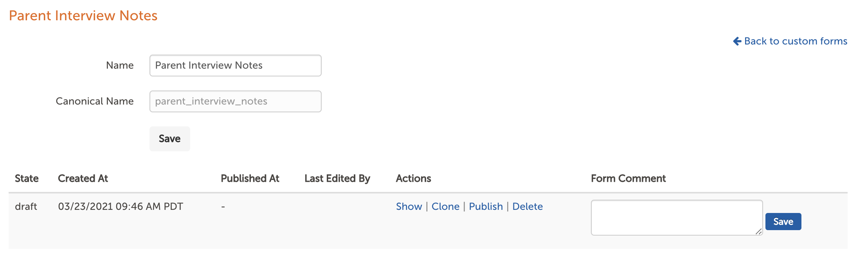The height and width of the screenshot is (259, 857).
Task: Select the Canonical Name field
Action: [x=236, y=101]
